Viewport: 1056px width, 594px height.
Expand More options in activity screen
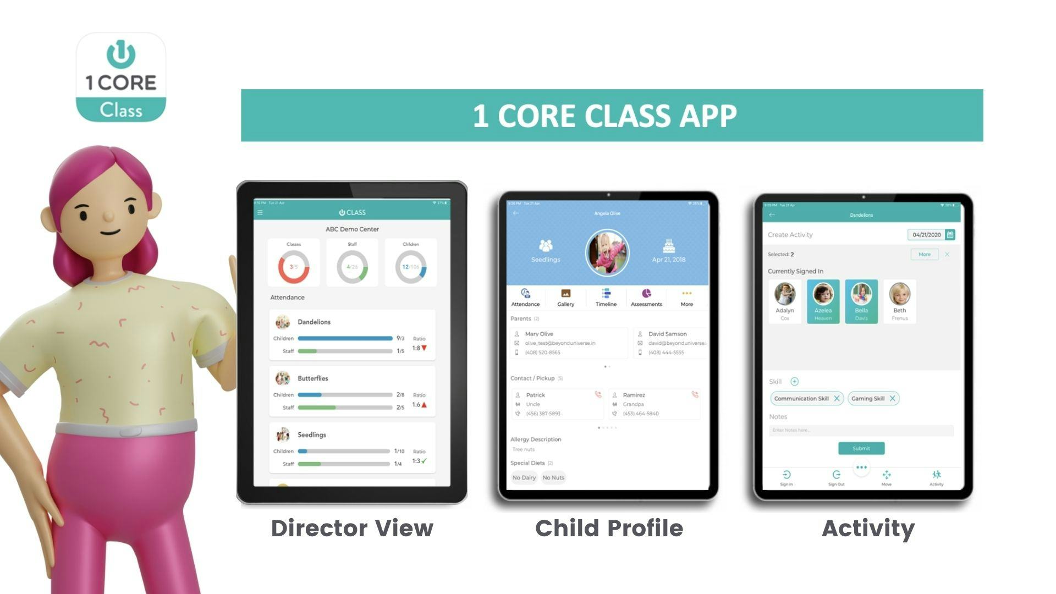click(x=925, y=253)
